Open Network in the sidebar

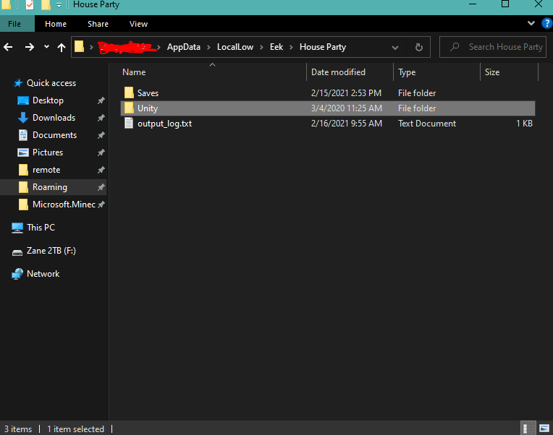pos(43,274)
